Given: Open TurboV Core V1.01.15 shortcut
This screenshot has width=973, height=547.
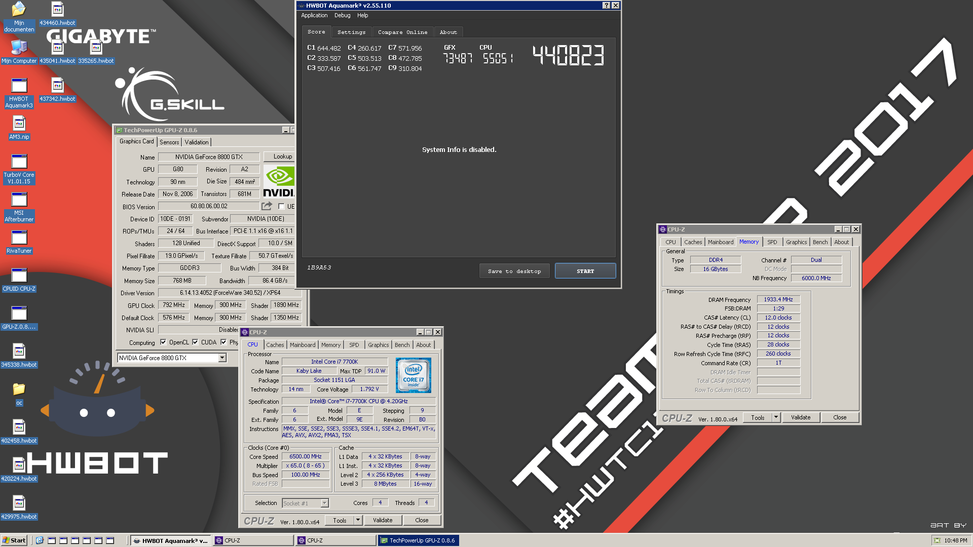Looking at the screenshot, I should (19, 168).
